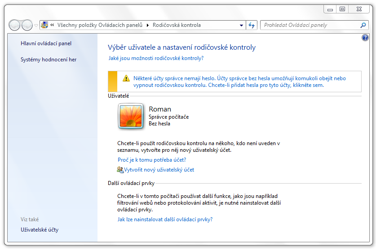
Task: Click Jak lze nainstalovat další ovládací prvky link
Action: (x=165, y=219)
